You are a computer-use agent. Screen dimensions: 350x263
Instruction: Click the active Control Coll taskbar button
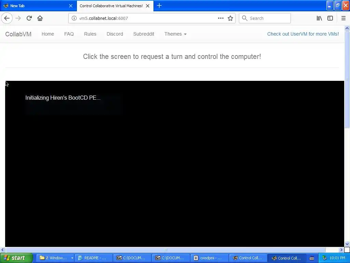[287, 258]
